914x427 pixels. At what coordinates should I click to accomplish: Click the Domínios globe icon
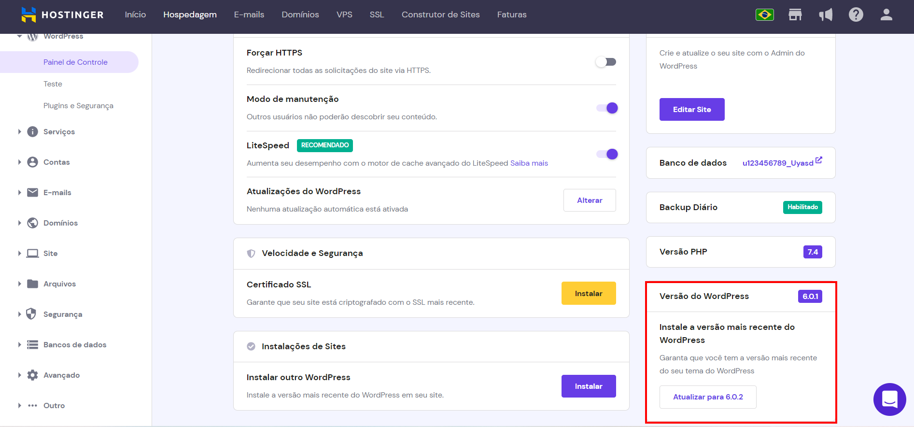coord(32,223)
